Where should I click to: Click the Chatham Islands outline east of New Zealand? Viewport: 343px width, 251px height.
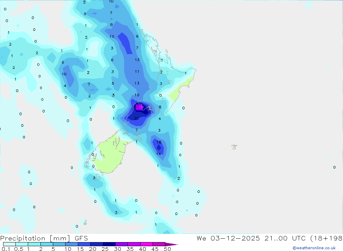234,147
